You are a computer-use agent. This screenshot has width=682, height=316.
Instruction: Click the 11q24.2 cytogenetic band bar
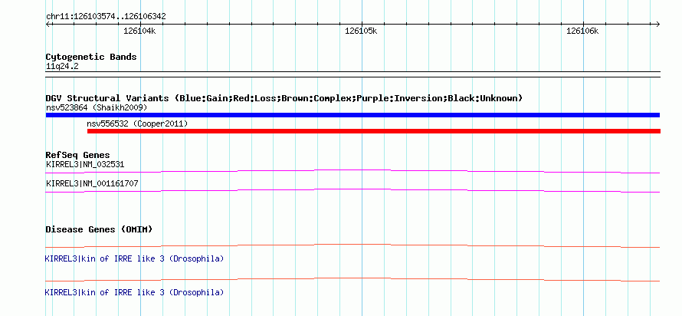pyautogui.click(x=352, y=74)
